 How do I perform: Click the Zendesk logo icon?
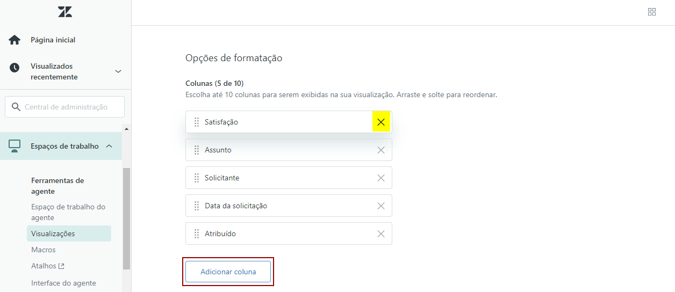pos(65,12)
